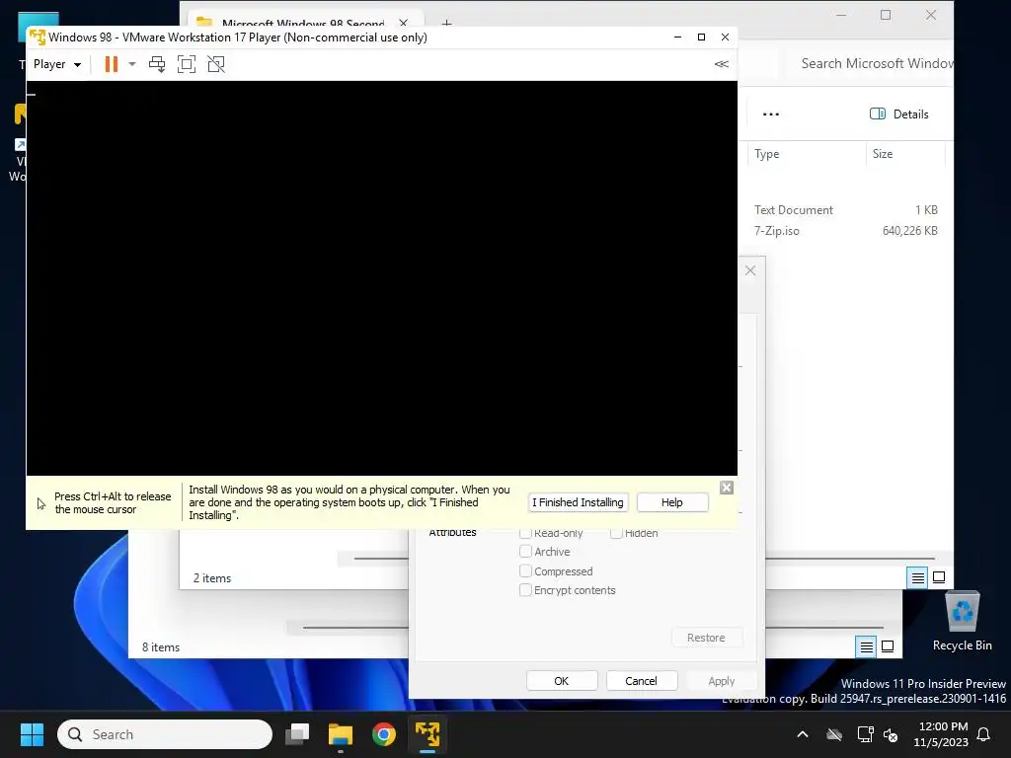Select the 7-Zip.iso file row
Image resolution: width=1011 pixels, height=758 pixels.
pos(846,231)
